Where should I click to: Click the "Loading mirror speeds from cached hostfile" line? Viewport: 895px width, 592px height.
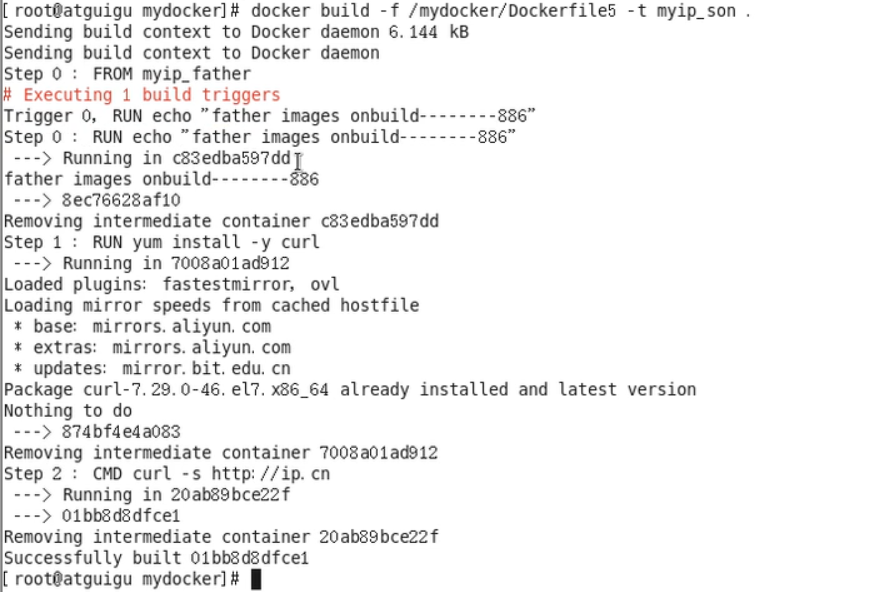[211, 306]
